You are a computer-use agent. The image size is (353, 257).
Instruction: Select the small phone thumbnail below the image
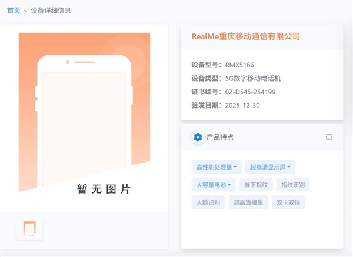tap(29, 228)
